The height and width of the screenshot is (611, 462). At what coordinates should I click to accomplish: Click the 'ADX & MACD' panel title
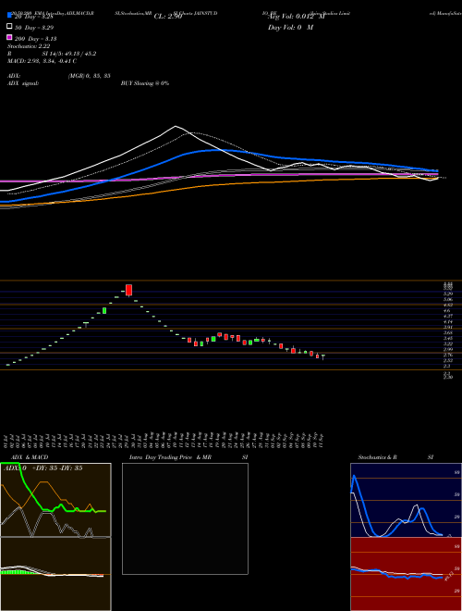(30, 457)
